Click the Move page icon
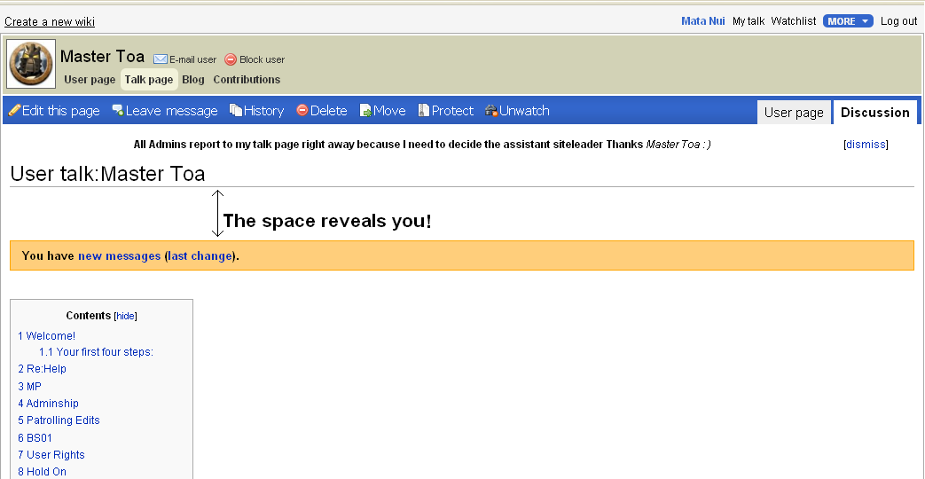The image size is (925, 479). (x=365, y=110)
